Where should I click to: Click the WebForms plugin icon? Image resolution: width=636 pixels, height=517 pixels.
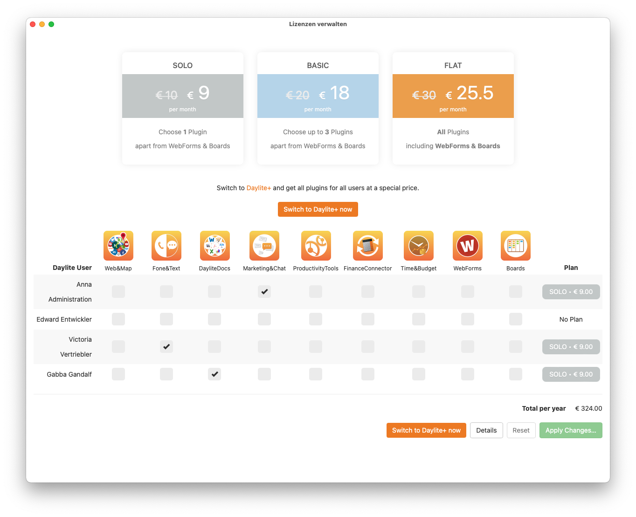point(468,246)
